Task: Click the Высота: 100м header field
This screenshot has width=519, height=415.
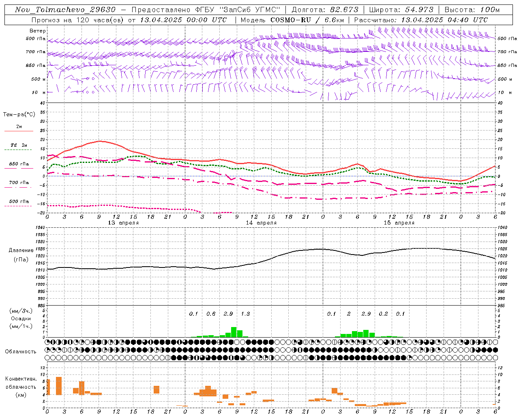Action: (472, 10)
